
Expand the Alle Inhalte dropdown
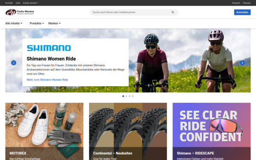click(x=14, y=23)
